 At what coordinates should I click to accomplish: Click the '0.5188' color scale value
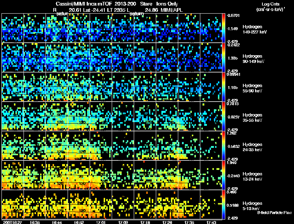[x=233, y=205]
